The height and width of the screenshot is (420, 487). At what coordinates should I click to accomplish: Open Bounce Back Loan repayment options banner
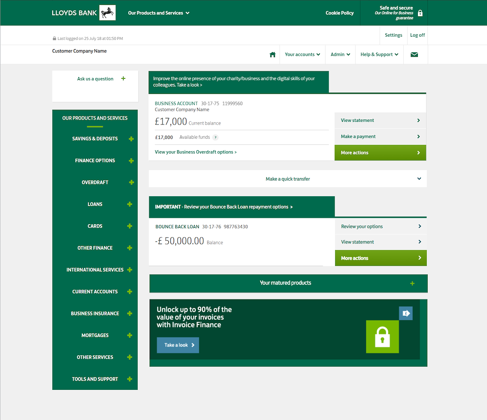pos(242,207)
